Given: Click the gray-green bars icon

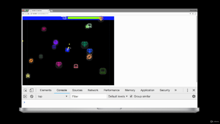Looking at the screenshot, I should tap(41, 56).
